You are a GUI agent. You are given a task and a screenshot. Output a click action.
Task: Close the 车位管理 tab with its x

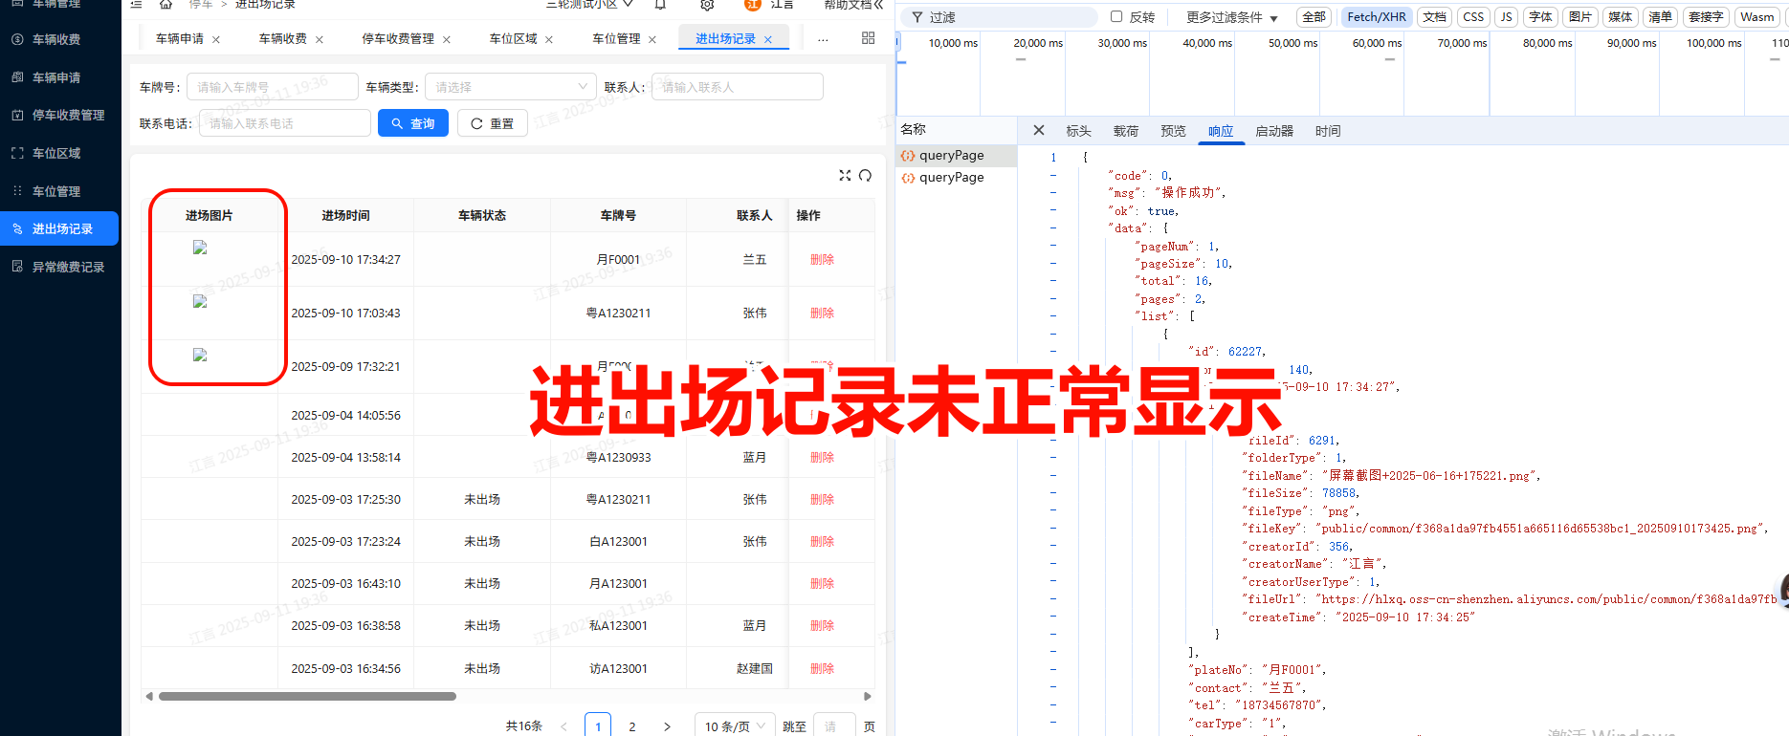pos(652,39)
